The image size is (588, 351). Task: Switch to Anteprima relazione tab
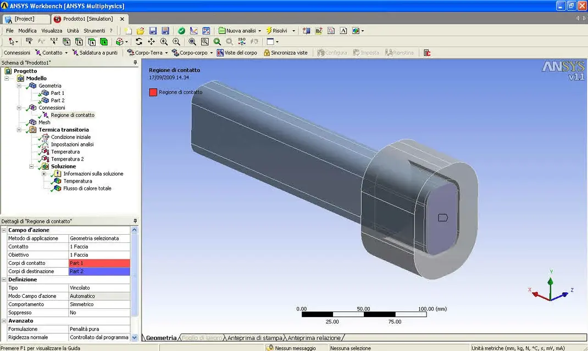click(x=314, y=337)
